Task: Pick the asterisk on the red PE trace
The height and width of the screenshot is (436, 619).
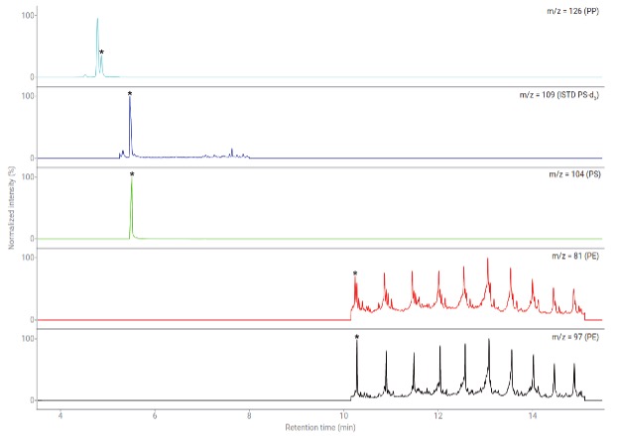Action: point(355,274)
